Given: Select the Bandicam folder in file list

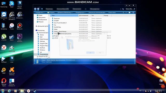Looking at the screenshot, I should [x=57, y=18].
